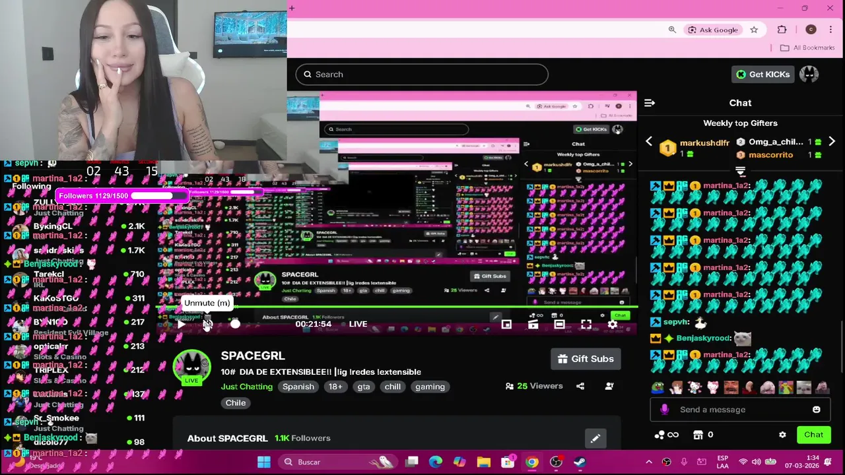The image size is (845, 475).
Task: Toggle mini player mode icon
Action: pos(506,324)
